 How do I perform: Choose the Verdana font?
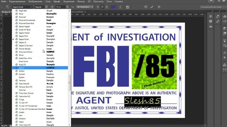[x=40, y=119]
